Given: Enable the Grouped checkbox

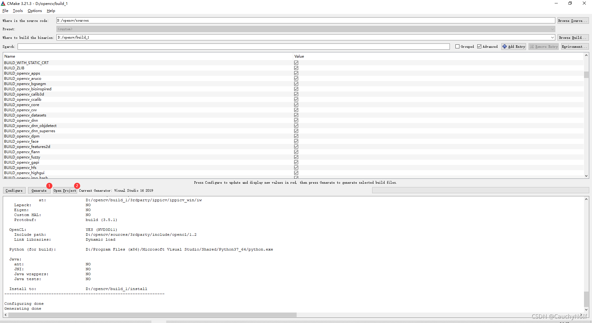Looking at the screenshot, I should 458,46.
